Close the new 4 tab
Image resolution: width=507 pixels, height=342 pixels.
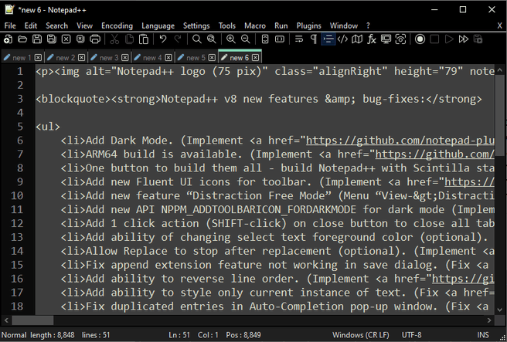coord(168,58)
